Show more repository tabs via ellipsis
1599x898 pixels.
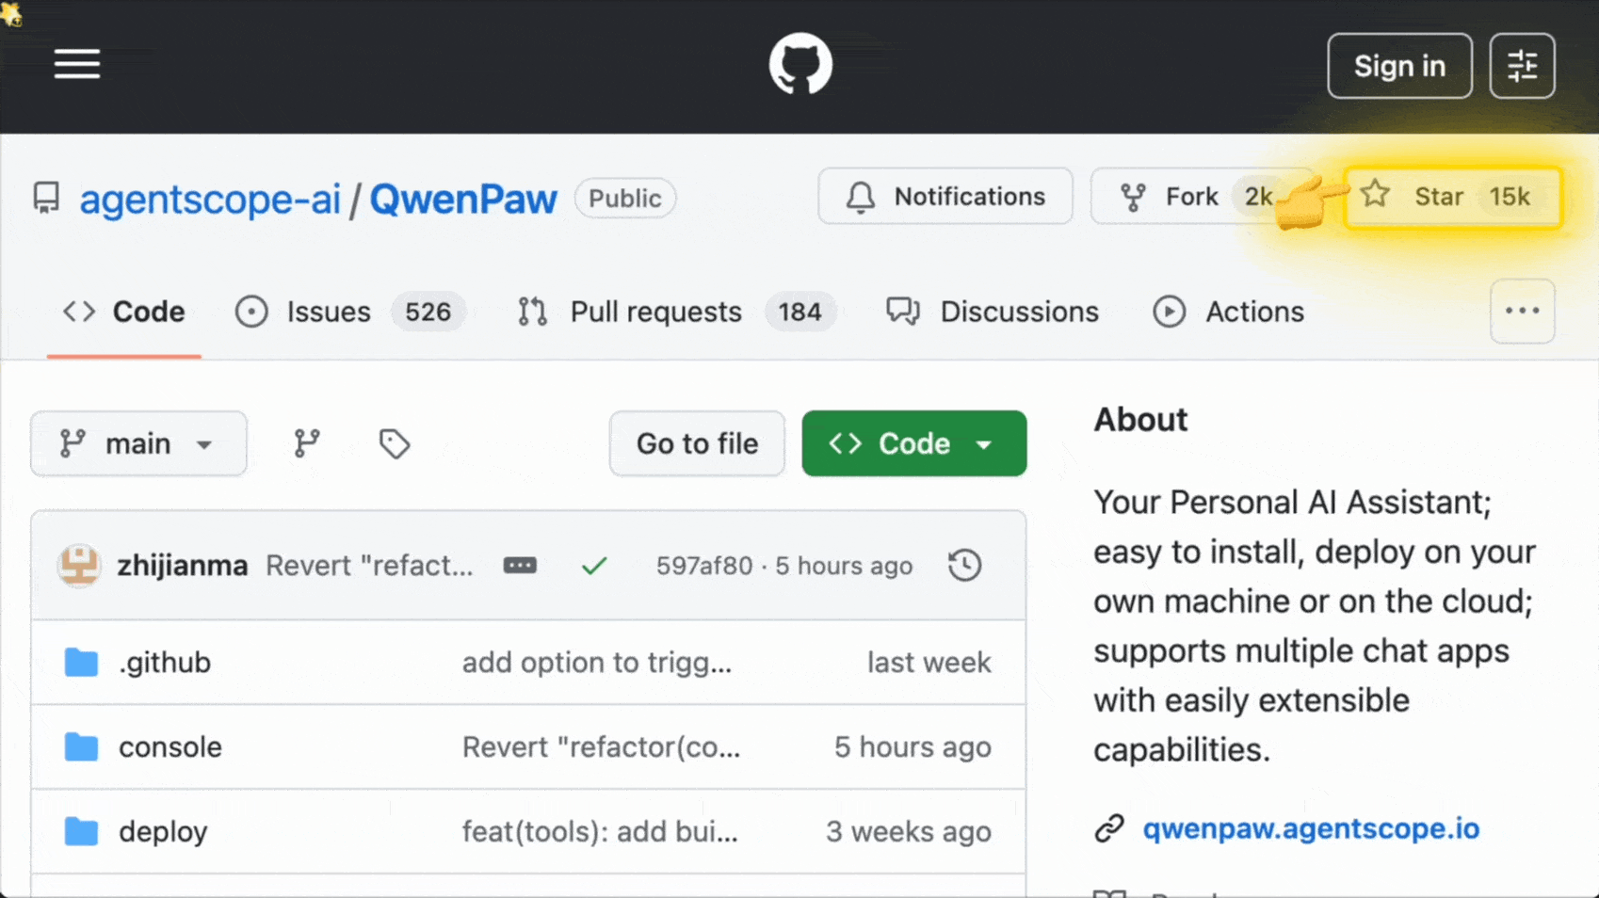click(x=1522, y=312)
